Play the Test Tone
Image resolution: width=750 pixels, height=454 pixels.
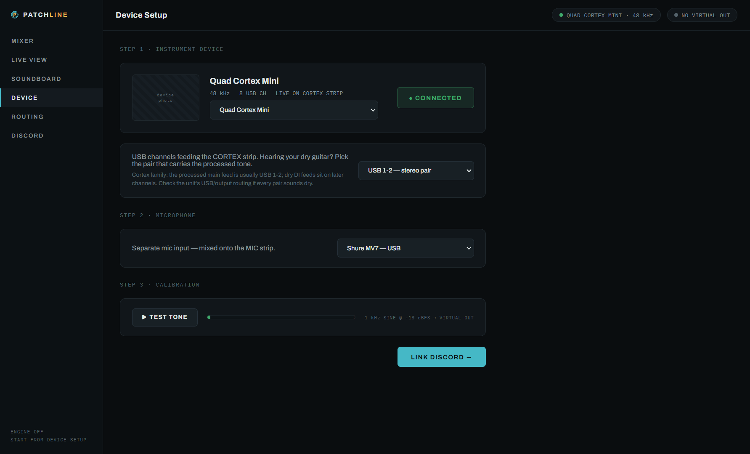point(164,317)
